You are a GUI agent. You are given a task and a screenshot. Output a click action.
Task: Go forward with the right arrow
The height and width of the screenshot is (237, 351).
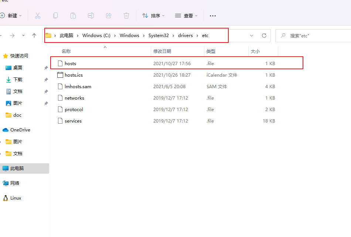[12, 36]
